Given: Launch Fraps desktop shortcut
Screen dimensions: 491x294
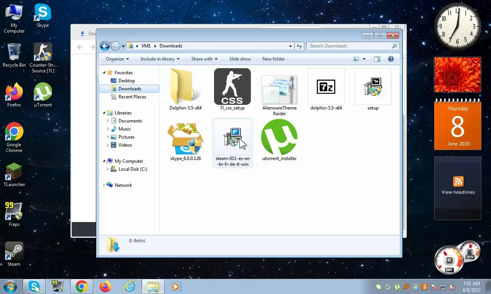Looking at the screenshot, I should click(14, 214).
